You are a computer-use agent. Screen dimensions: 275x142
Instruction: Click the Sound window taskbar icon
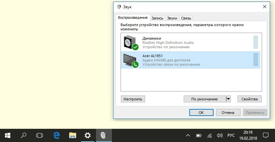point(104,135)
